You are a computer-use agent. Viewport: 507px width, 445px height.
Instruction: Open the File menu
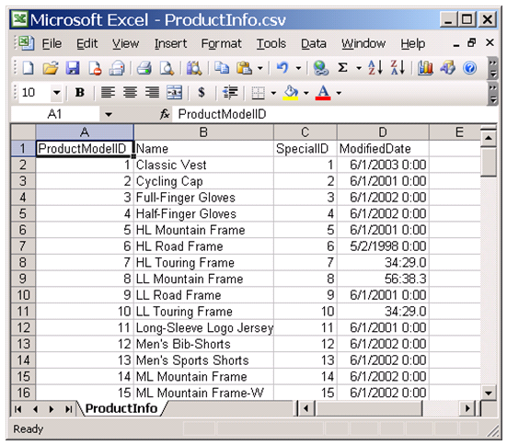(x=52, y=43)
